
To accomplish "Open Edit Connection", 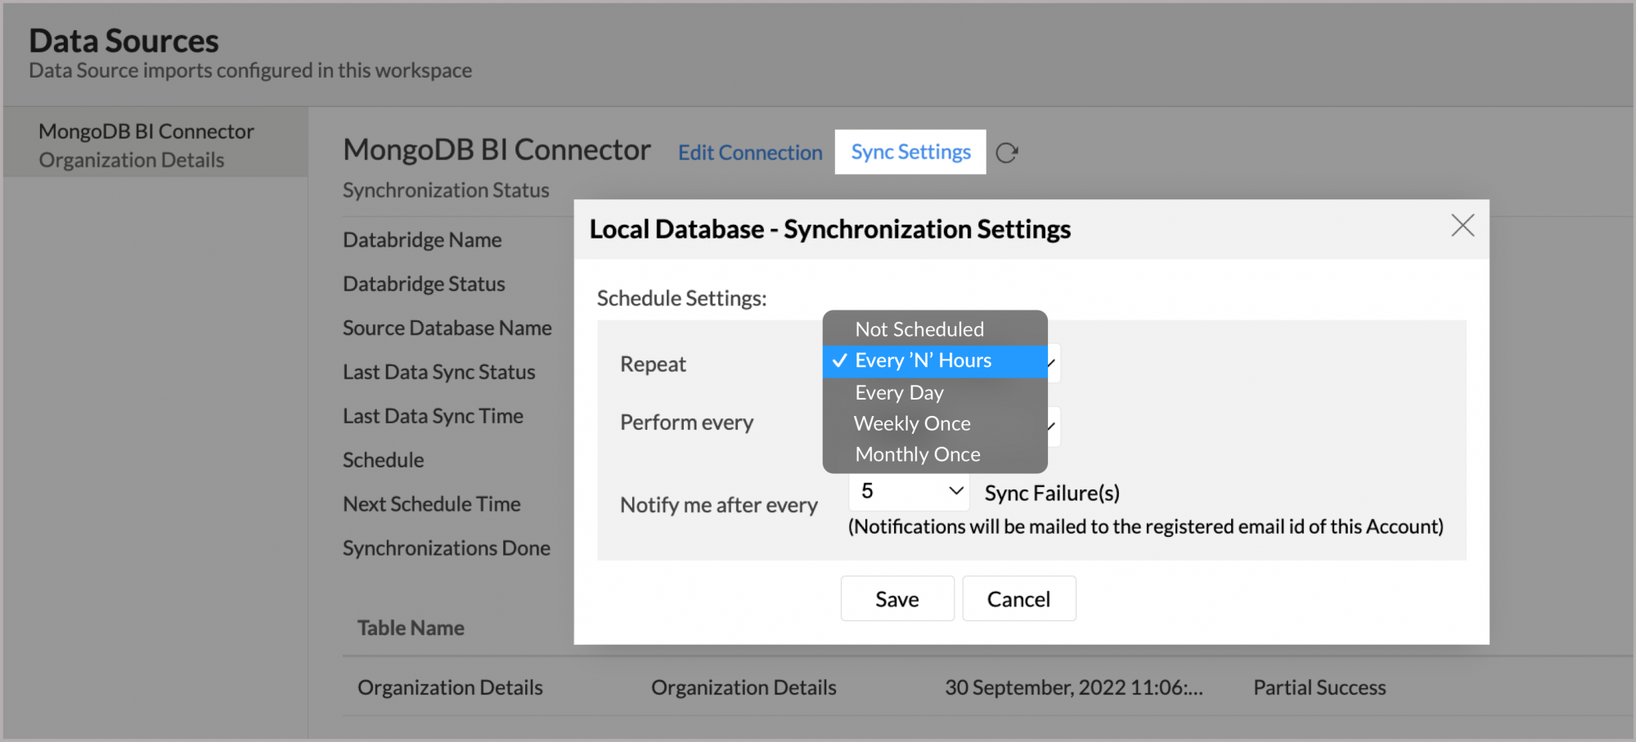I will [x=749, y=152].
